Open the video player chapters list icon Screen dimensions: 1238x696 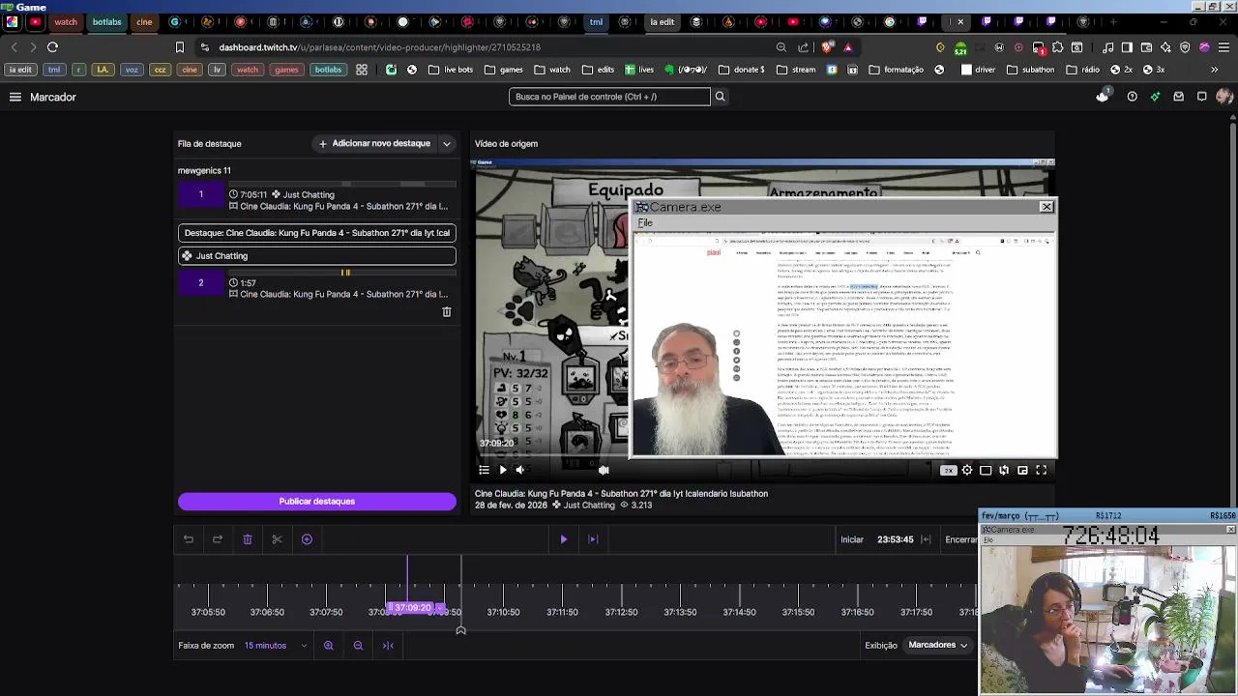pyautogui.click(x=485, y=470)
